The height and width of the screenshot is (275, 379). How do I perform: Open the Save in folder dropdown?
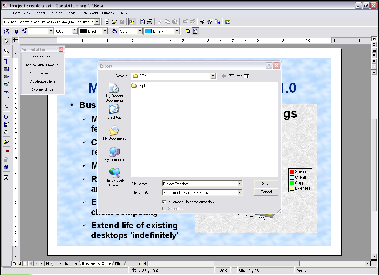pos(213,76)
